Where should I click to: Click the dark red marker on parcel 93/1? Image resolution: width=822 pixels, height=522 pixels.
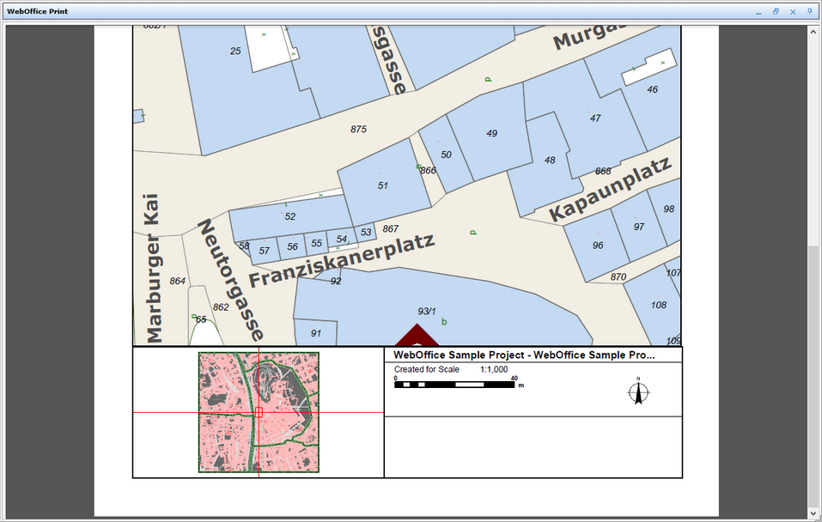click(416, 336)
